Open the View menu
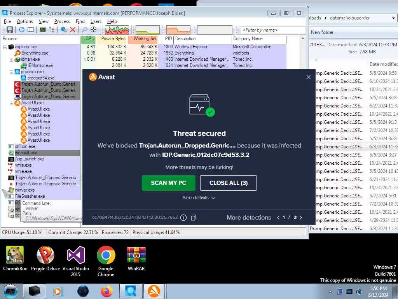The image size is (398, 299). tap(44, 21)
